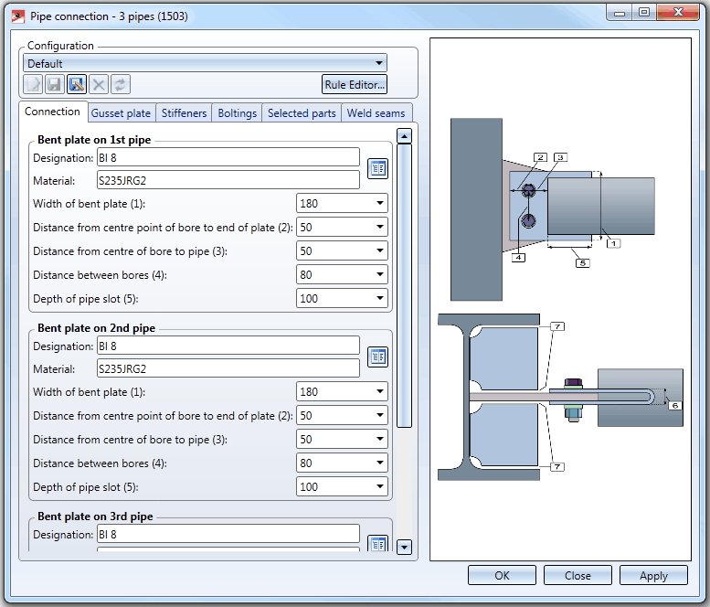
Task: Open the Weld seams tab
Action: click(376, 113)
